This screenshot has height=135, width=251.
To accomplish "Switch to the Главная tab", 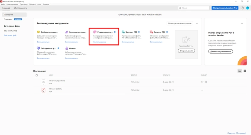I will point(6,8).
